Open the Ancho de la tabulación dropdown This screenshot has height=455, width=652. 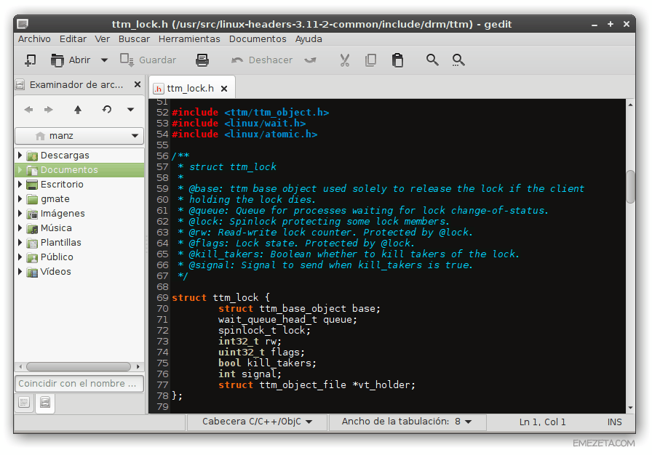point(407,422)
